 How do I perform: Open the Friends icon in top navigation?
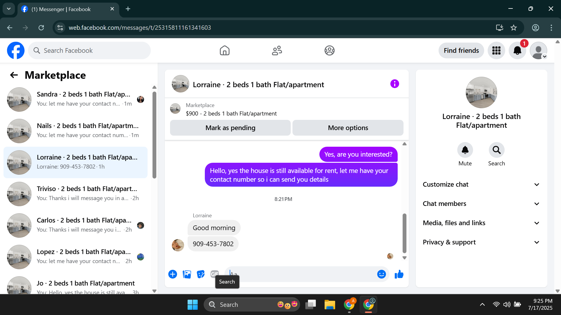pyautogui.click(x=277, y=50)
